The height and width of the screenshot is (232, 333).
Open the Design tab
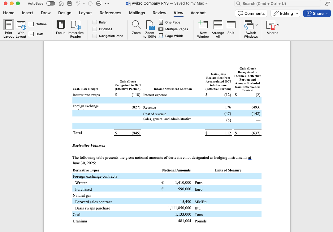pos(65,13)
